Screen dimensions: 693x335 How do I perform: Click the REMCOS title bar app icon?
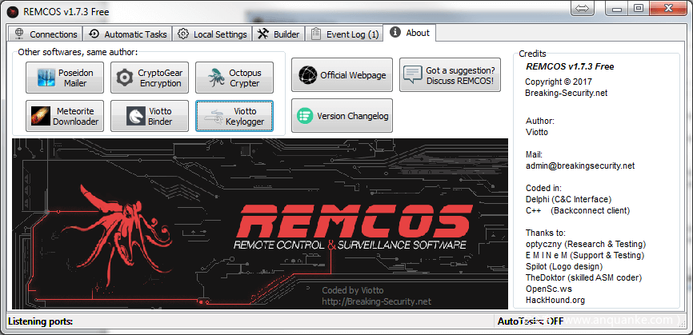tap(14, 11)
